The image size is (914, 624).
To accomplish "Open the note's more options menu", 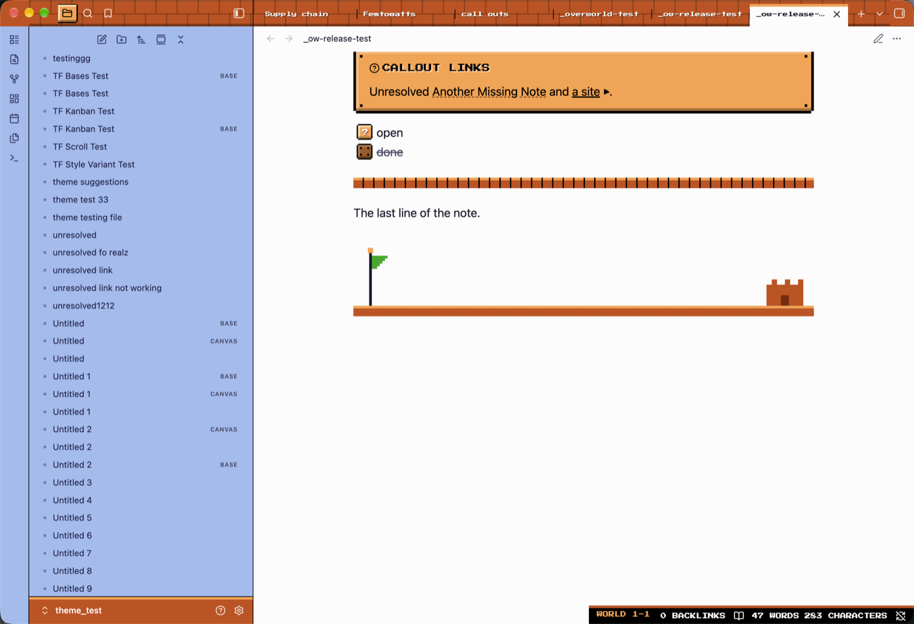I will (x=897, y=39).
